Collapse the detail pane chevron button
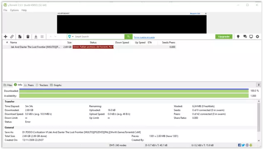This screenshot has height=149, width=263. coord(259,85)
